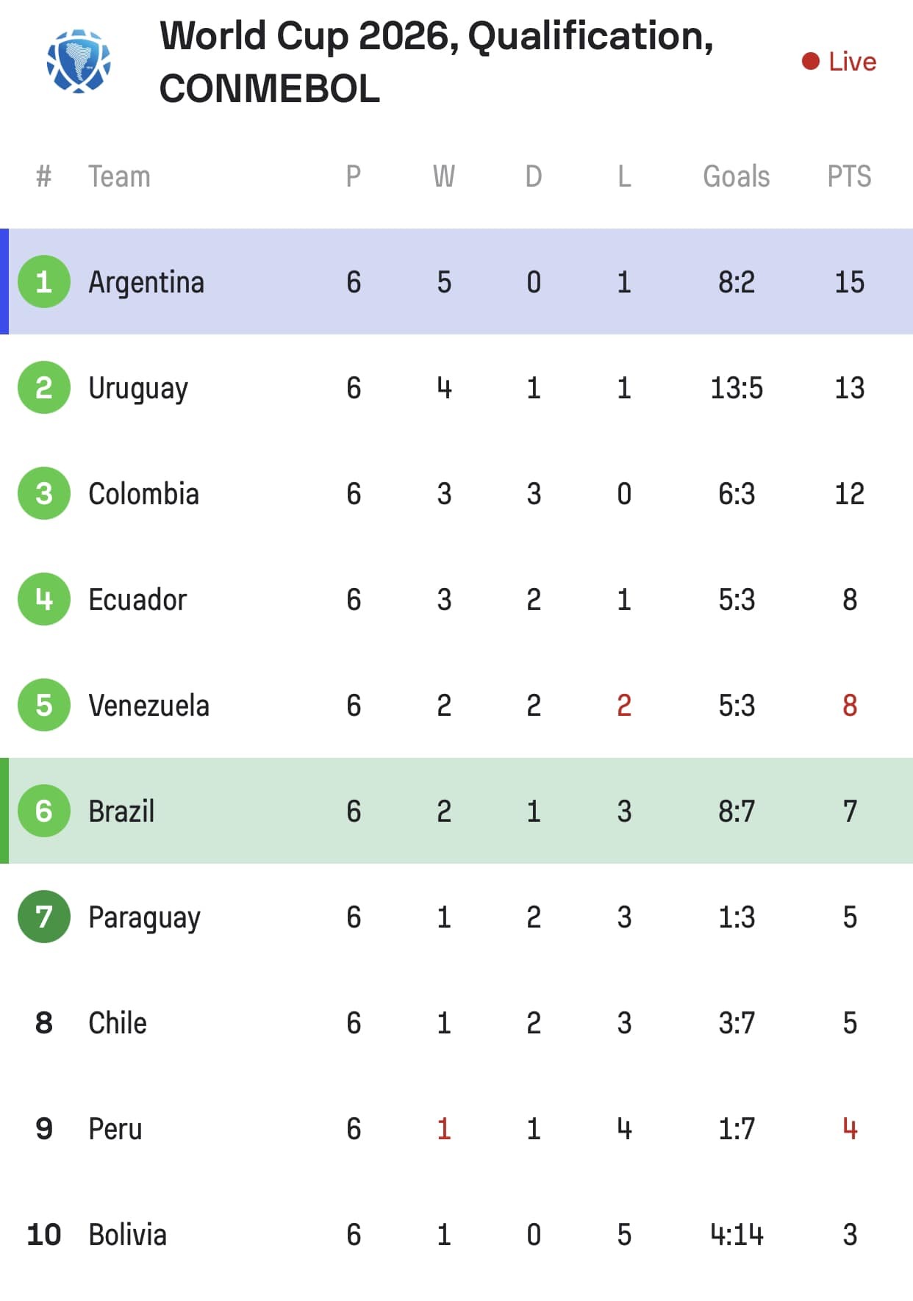The width and height of the screenshot is (913, 1301).
Task: Click the W wins column header
Action: (x=443, y=176)
